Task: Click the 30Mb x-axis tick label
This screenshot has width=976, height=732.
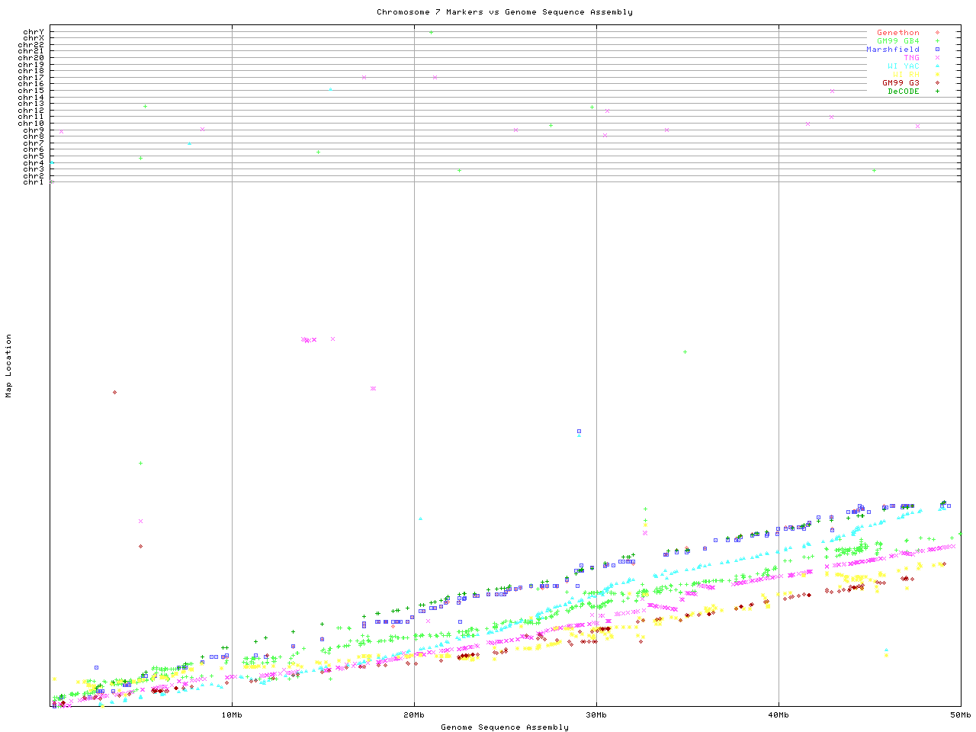Action: pyautogui.click(x=596, y=715)
